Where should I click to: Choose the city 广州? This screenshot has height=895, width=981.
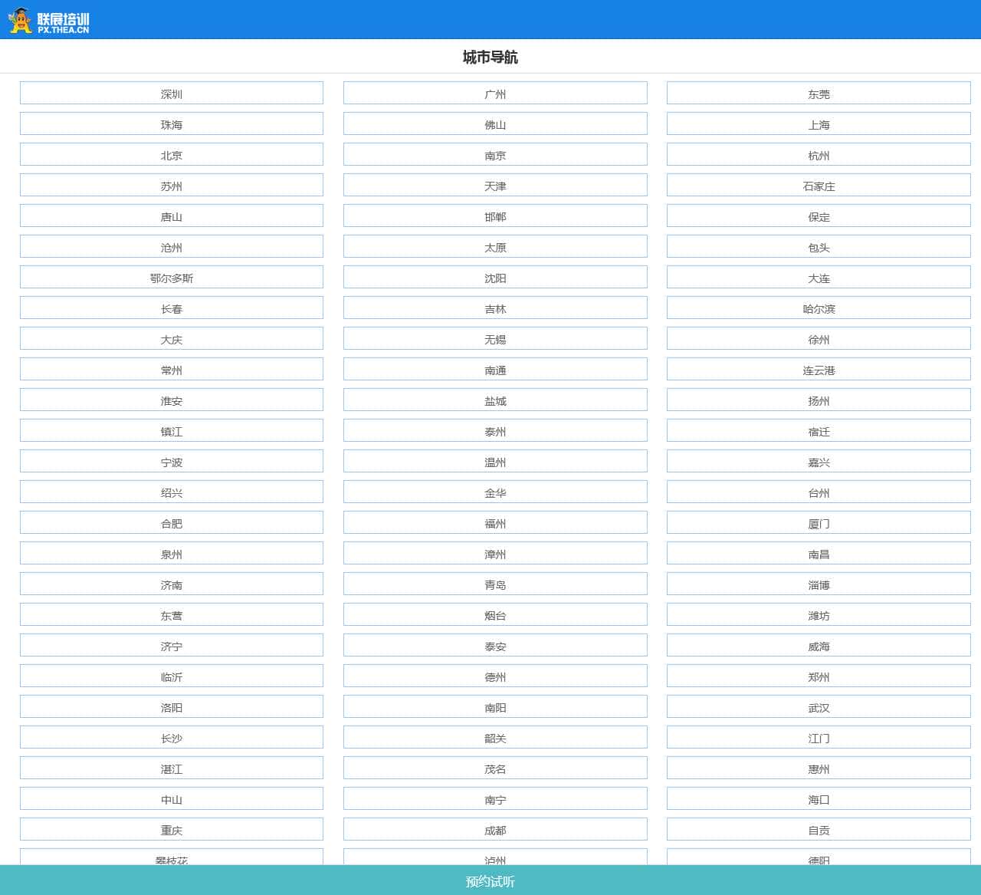(495, 94)
